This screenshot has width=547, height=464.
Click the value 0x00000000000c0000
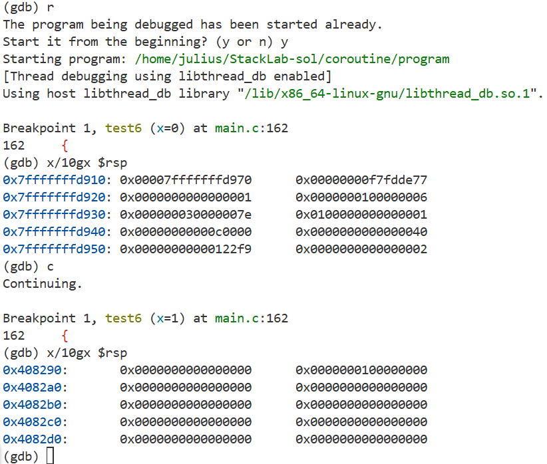(186, 232)
